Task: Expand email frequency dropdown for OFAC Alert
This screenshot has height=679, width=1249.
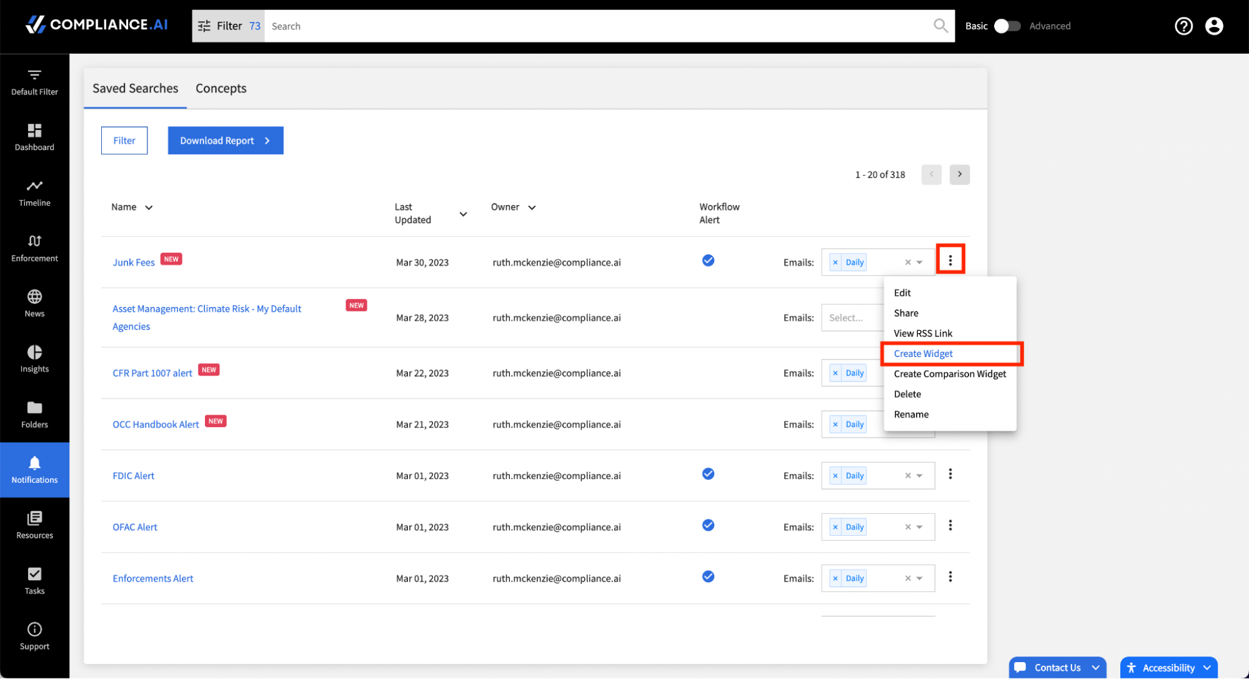Action: [x=919, y=527]
